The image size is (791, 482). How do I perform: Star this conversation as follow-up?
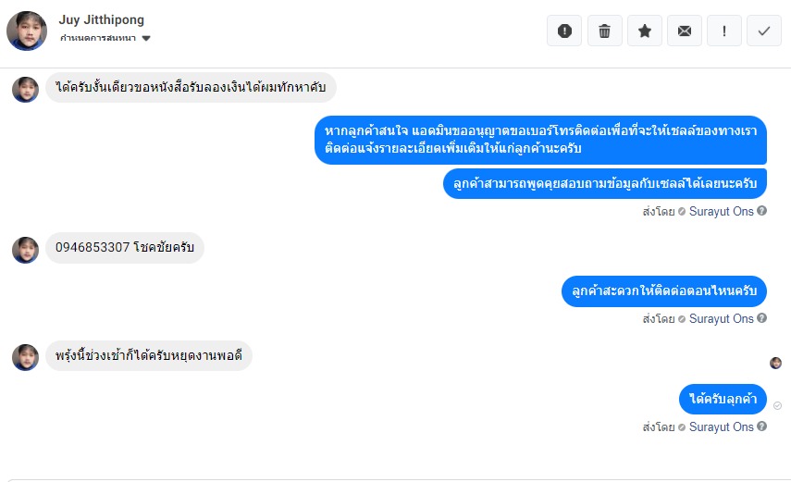point(645,31)
